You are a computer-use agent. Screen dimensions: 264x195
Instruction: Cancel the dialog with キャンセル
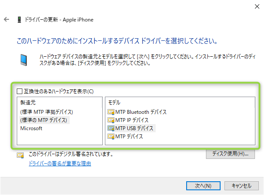click(x=241, y=186)
